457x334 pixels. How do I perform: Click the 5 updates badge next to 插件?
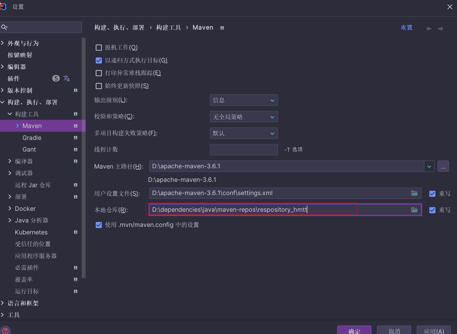pyautogui.click(x=56, y=78)
